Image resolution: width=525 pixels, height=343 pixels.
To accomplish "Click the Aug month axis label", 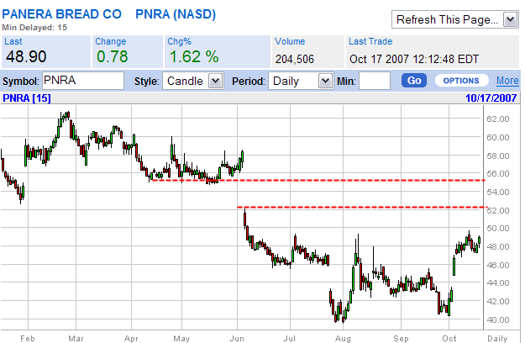I will [343, 339].
